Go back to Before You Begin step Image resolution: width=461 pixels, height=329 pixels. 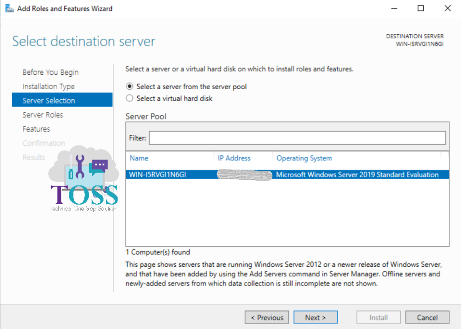tap(50, 72)
